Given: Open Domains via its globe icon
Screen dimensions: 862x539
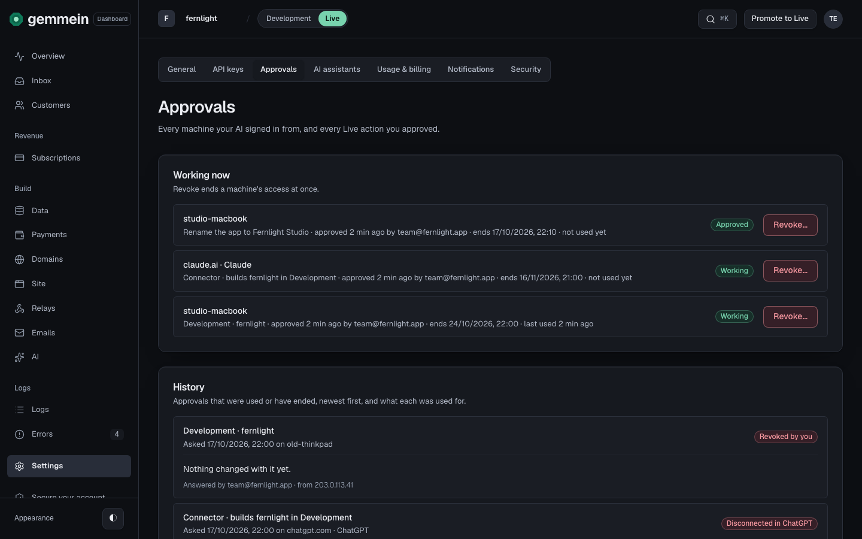Looking at the screenshot, I should (x=20, y=259).
